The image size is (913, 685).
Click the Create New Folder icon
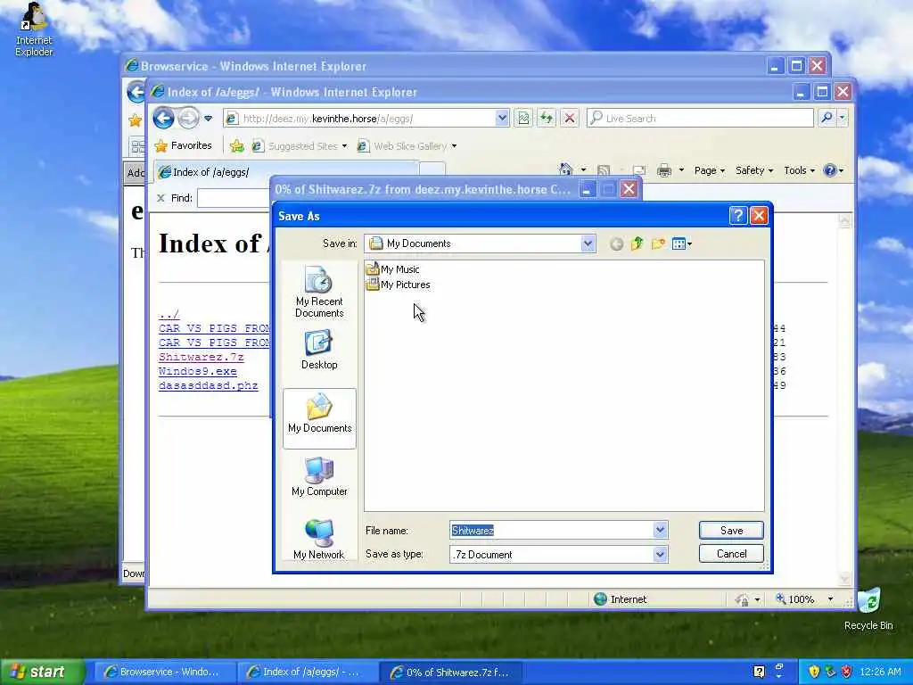(x=658, y=243)
